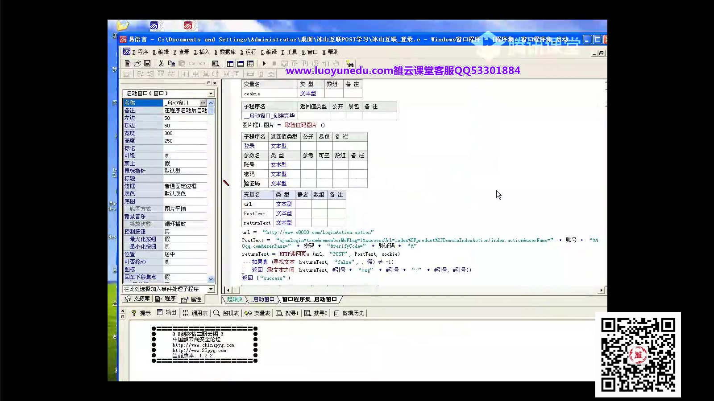Click the Save floppy disk icon
The image size is (714, 401).
(147, 63)
